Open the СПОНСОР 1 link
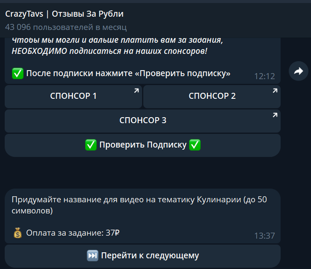The height and width of the screenshot is (269, 311). tap(73, 96)
